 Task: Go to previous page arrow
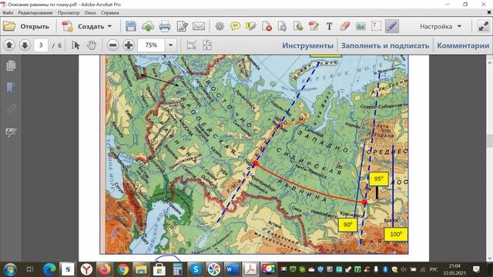click(9, 45)
